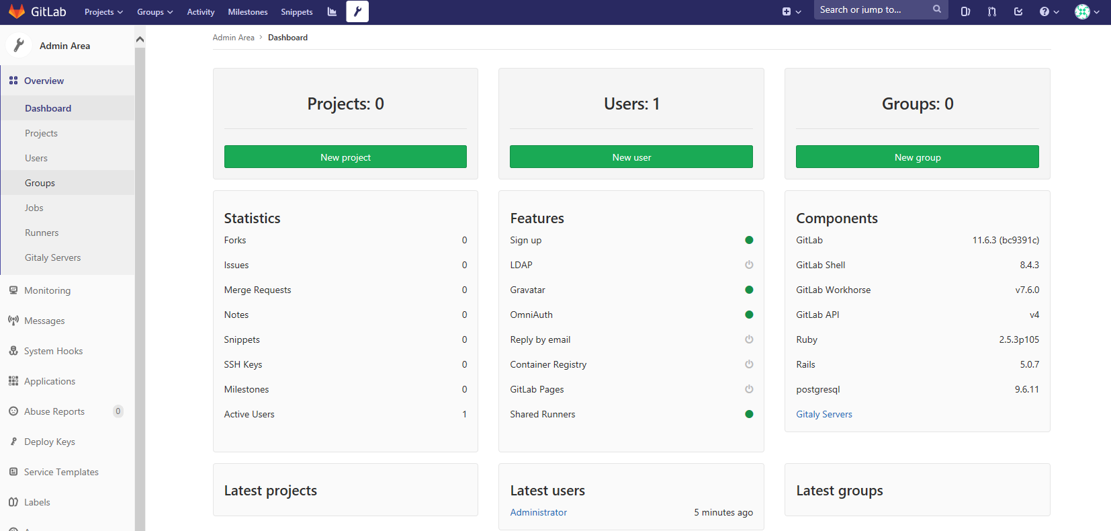The height and width of the screenshot is (531, 1111).
Task: Click the sidebar vertical scrollbar
Action: pyautogui.click(x=140, y=289)
